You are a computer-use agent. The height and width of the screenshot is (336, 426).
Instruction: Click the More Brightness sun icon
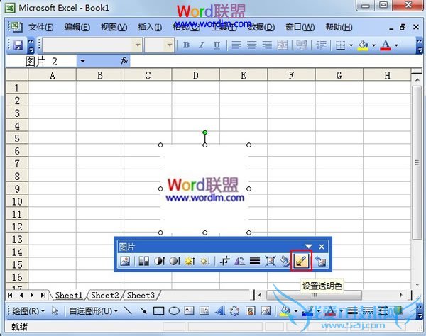click(x=190, y=261)
